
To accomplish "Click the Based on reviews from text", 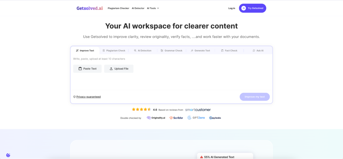I will point(171,110).
